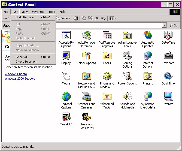The height and width of the screenshot is (151, 182).
Task: Open the Printers folder
Action: click(x=148, y=78)
